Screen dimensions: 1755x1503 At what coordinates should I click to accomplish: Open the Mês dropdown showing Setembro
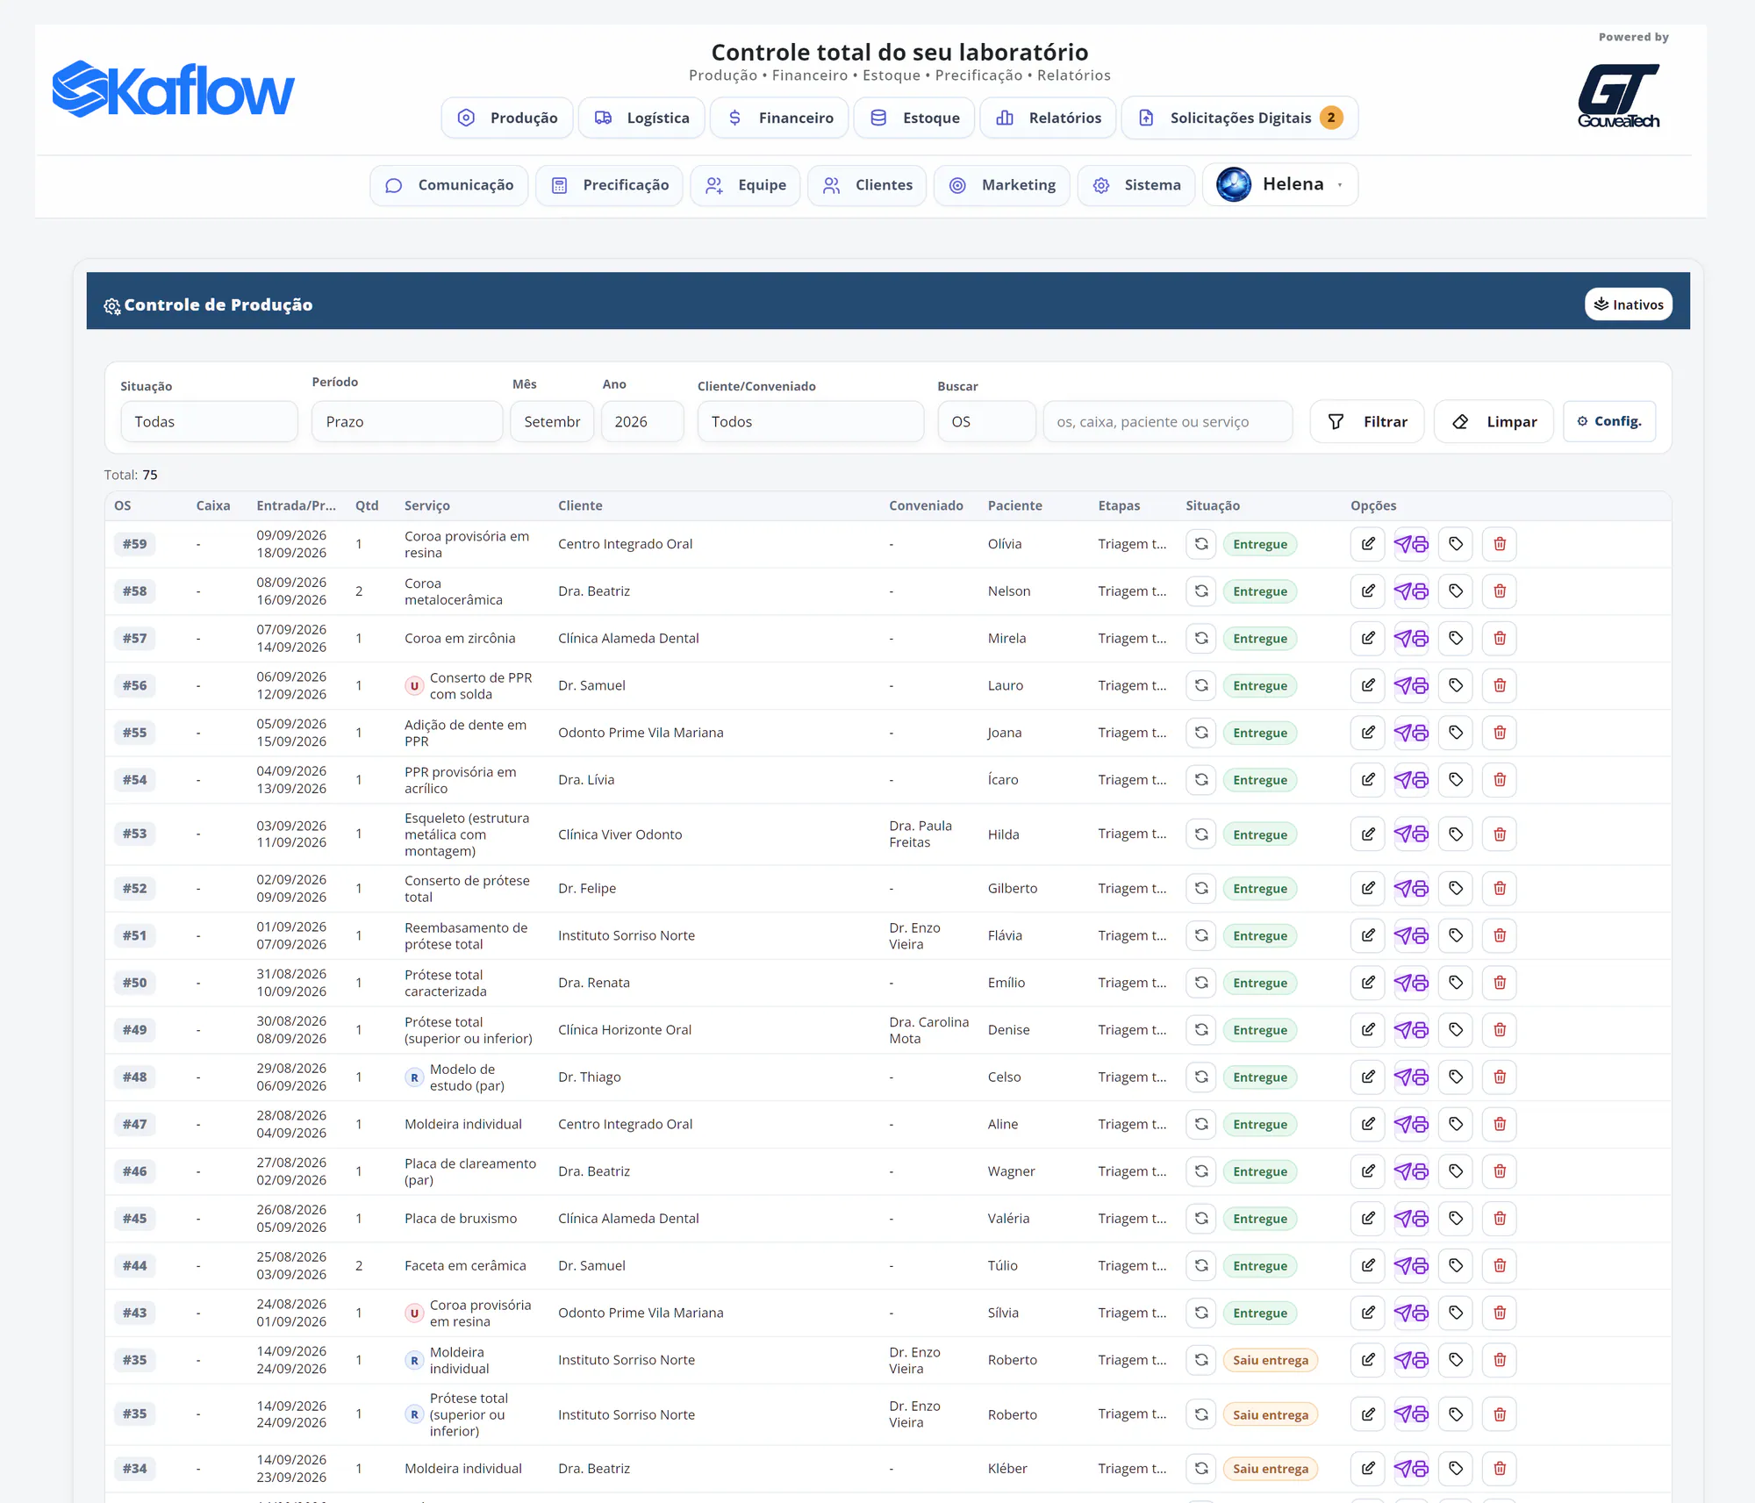552,422
